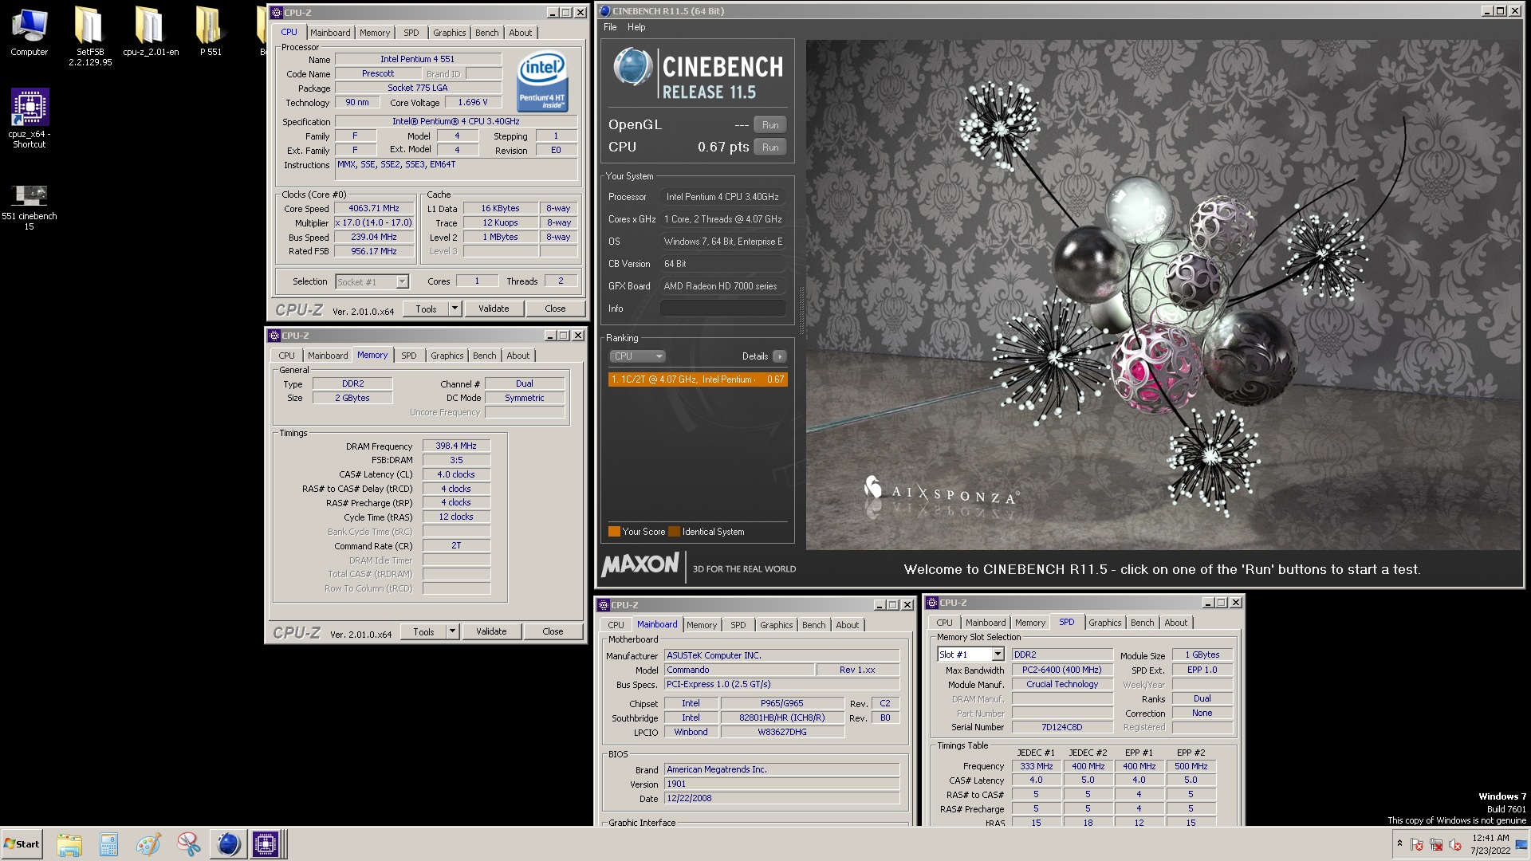This screenshot has width=1531, height=861.
Task: Select the 551 cinebench 15 desktop icon
Action: click(30, 206)
